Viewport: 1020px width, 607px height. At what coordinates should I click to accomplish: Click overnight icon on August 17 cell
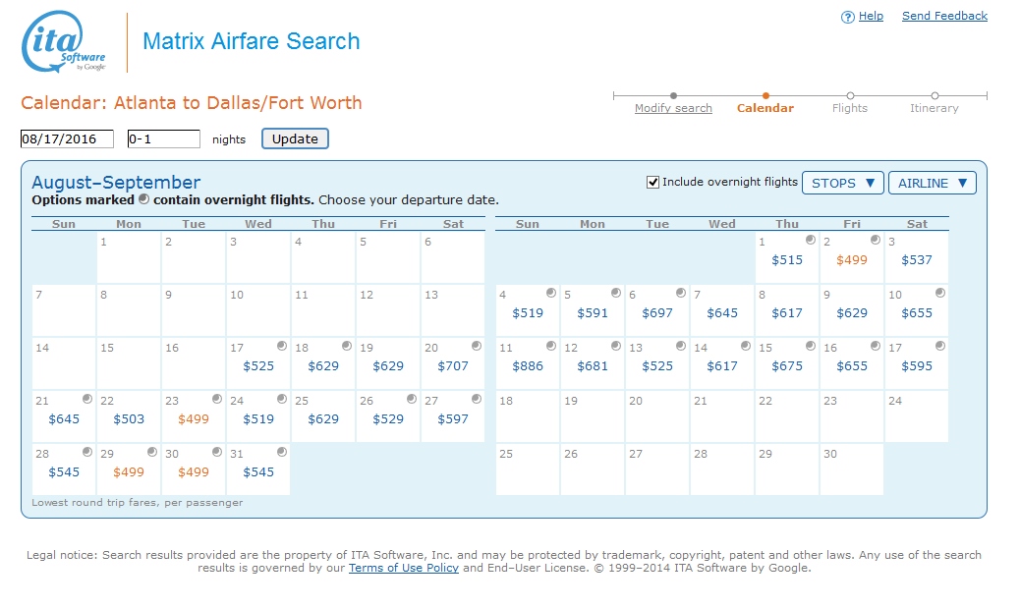(282, 346)
